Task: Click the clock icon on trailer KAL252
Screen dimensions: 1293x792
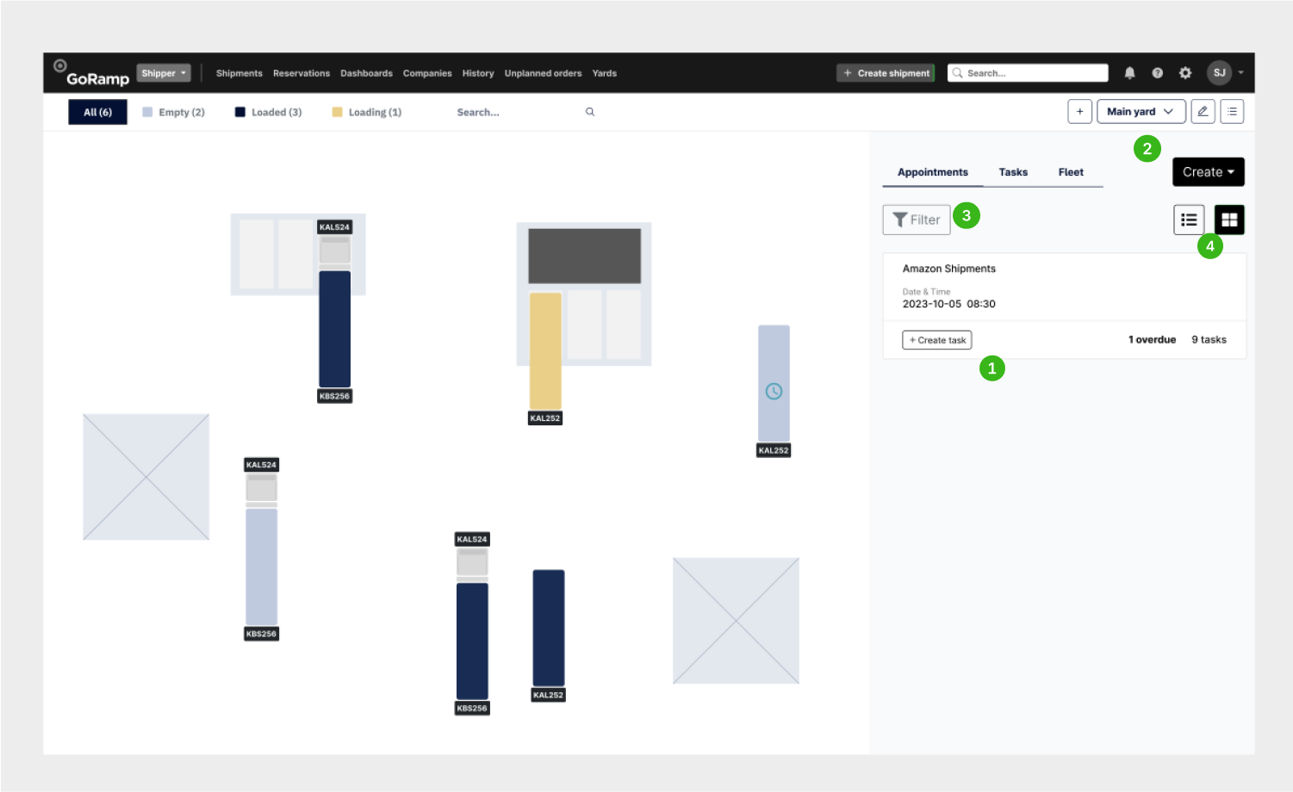Action: [774, 392]
